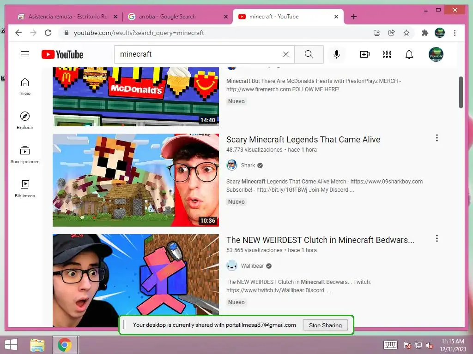473x354 pixels.
Task: Click sharing bar drag handle grip
Action: click(x=124, y=325)
